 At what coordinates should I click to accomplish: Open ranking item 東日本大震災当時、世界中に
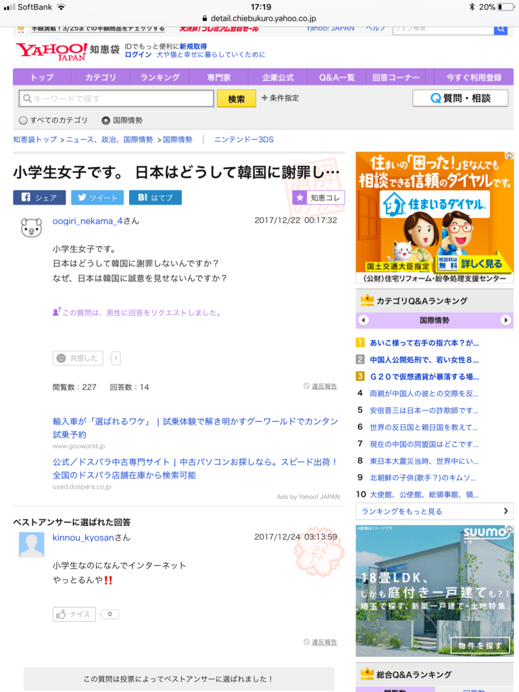tap(424, 461)
